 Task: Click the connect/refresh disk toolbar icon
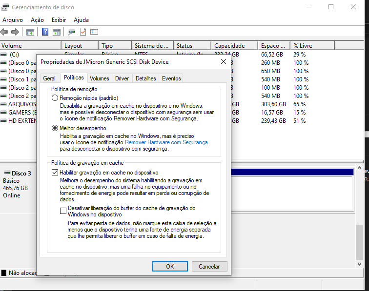(x=71, y=32)
